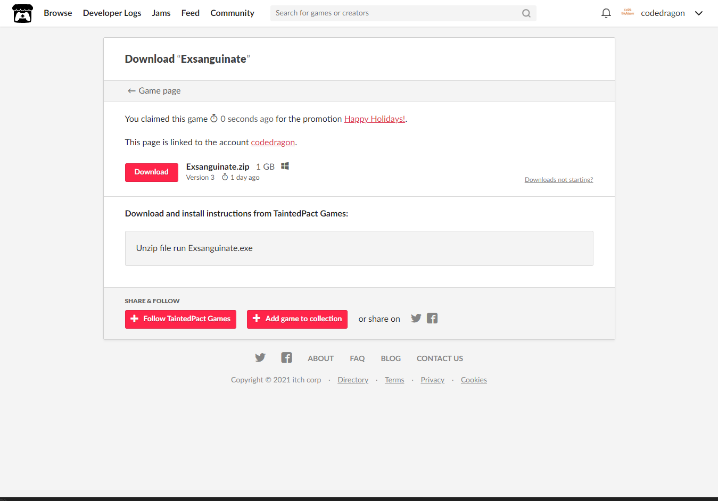718x501 pixels.
Task: Open the About footer link
Action: point(321,358)
